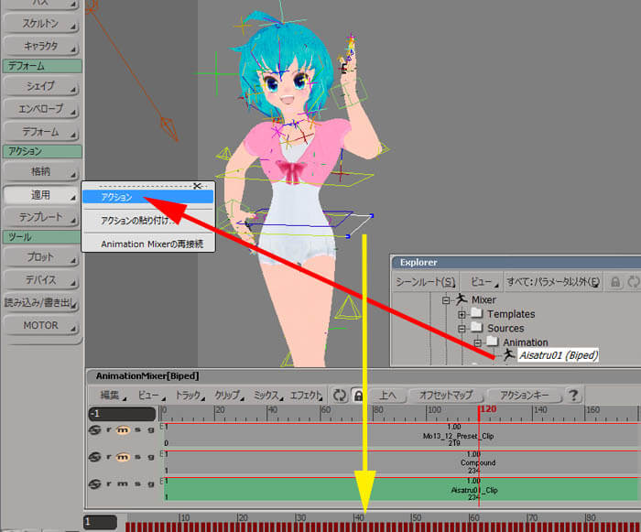Click the Sources folder icon in Explorer
641x532 pixels.
(476, 328)
